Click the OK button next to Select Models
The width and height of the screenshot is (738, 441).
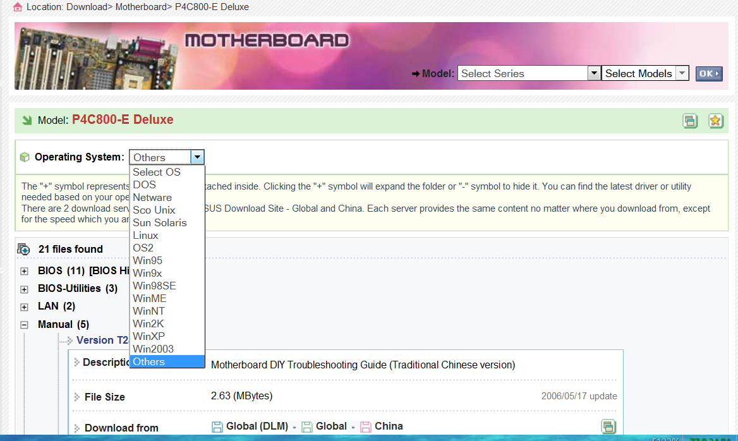pyautogui.click(x=709, y=73)
